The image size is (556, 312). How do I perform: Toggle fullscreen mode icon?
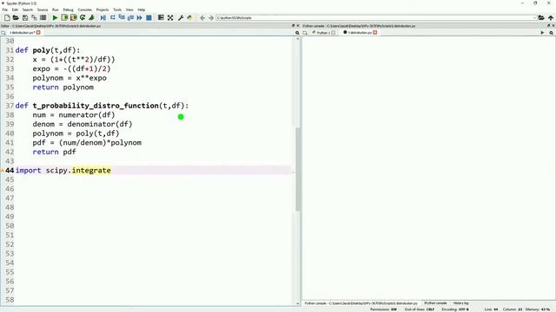(170, 17)
